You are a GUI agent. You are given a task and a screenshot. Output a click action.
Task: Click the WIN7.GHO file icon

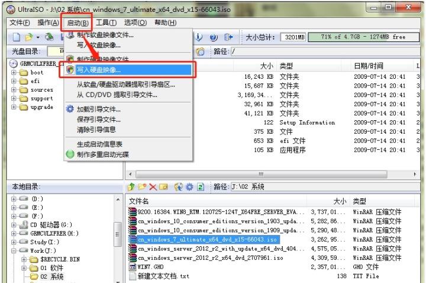point(133,267)
